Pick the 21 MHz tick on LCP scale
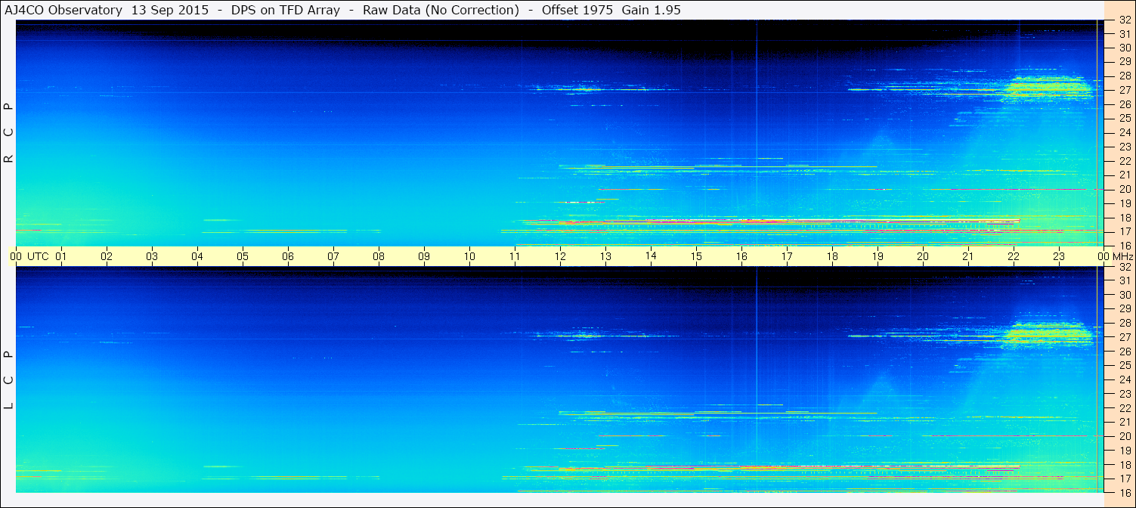Viewport: 1136px width, 508px height. pyautogui.click(x=1125, y=422)
